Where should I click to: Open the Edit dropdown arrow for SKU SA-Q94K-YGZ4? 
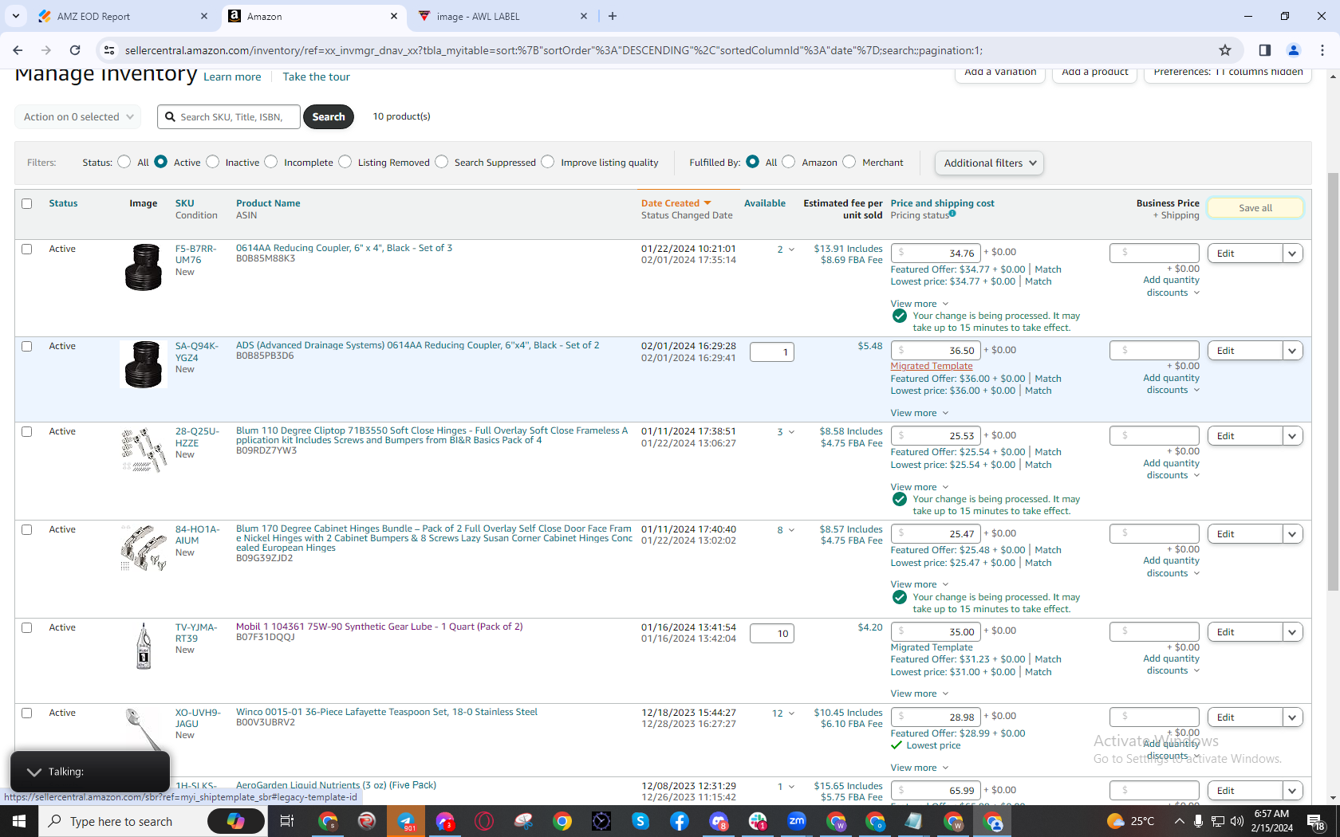[x=1292, y=351]
